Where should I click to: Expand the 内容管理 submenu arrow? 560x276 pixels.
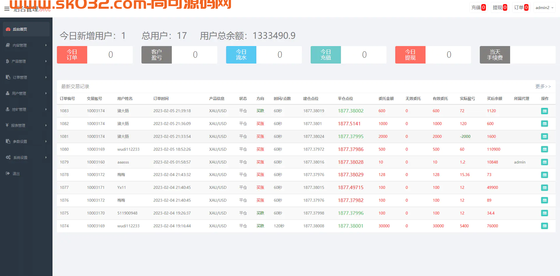tap(46, 45)
